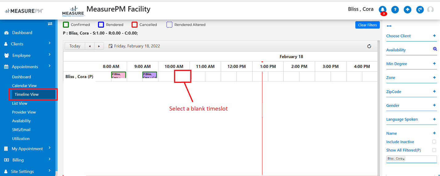Open Calendar View in sidebar
The height and width of the screenshot is (176, 440).
[24, 86]
